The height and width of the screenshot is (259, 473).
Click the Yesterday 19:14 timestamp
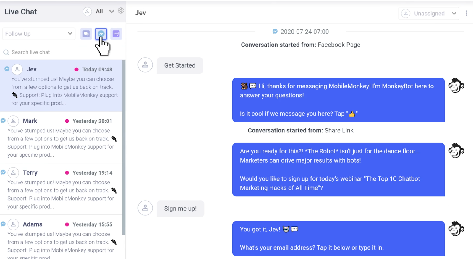click(x=92, y=173)
